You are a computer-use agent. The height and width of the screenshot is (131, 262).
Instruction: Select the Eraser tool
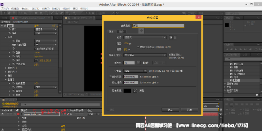click(61, 13)
